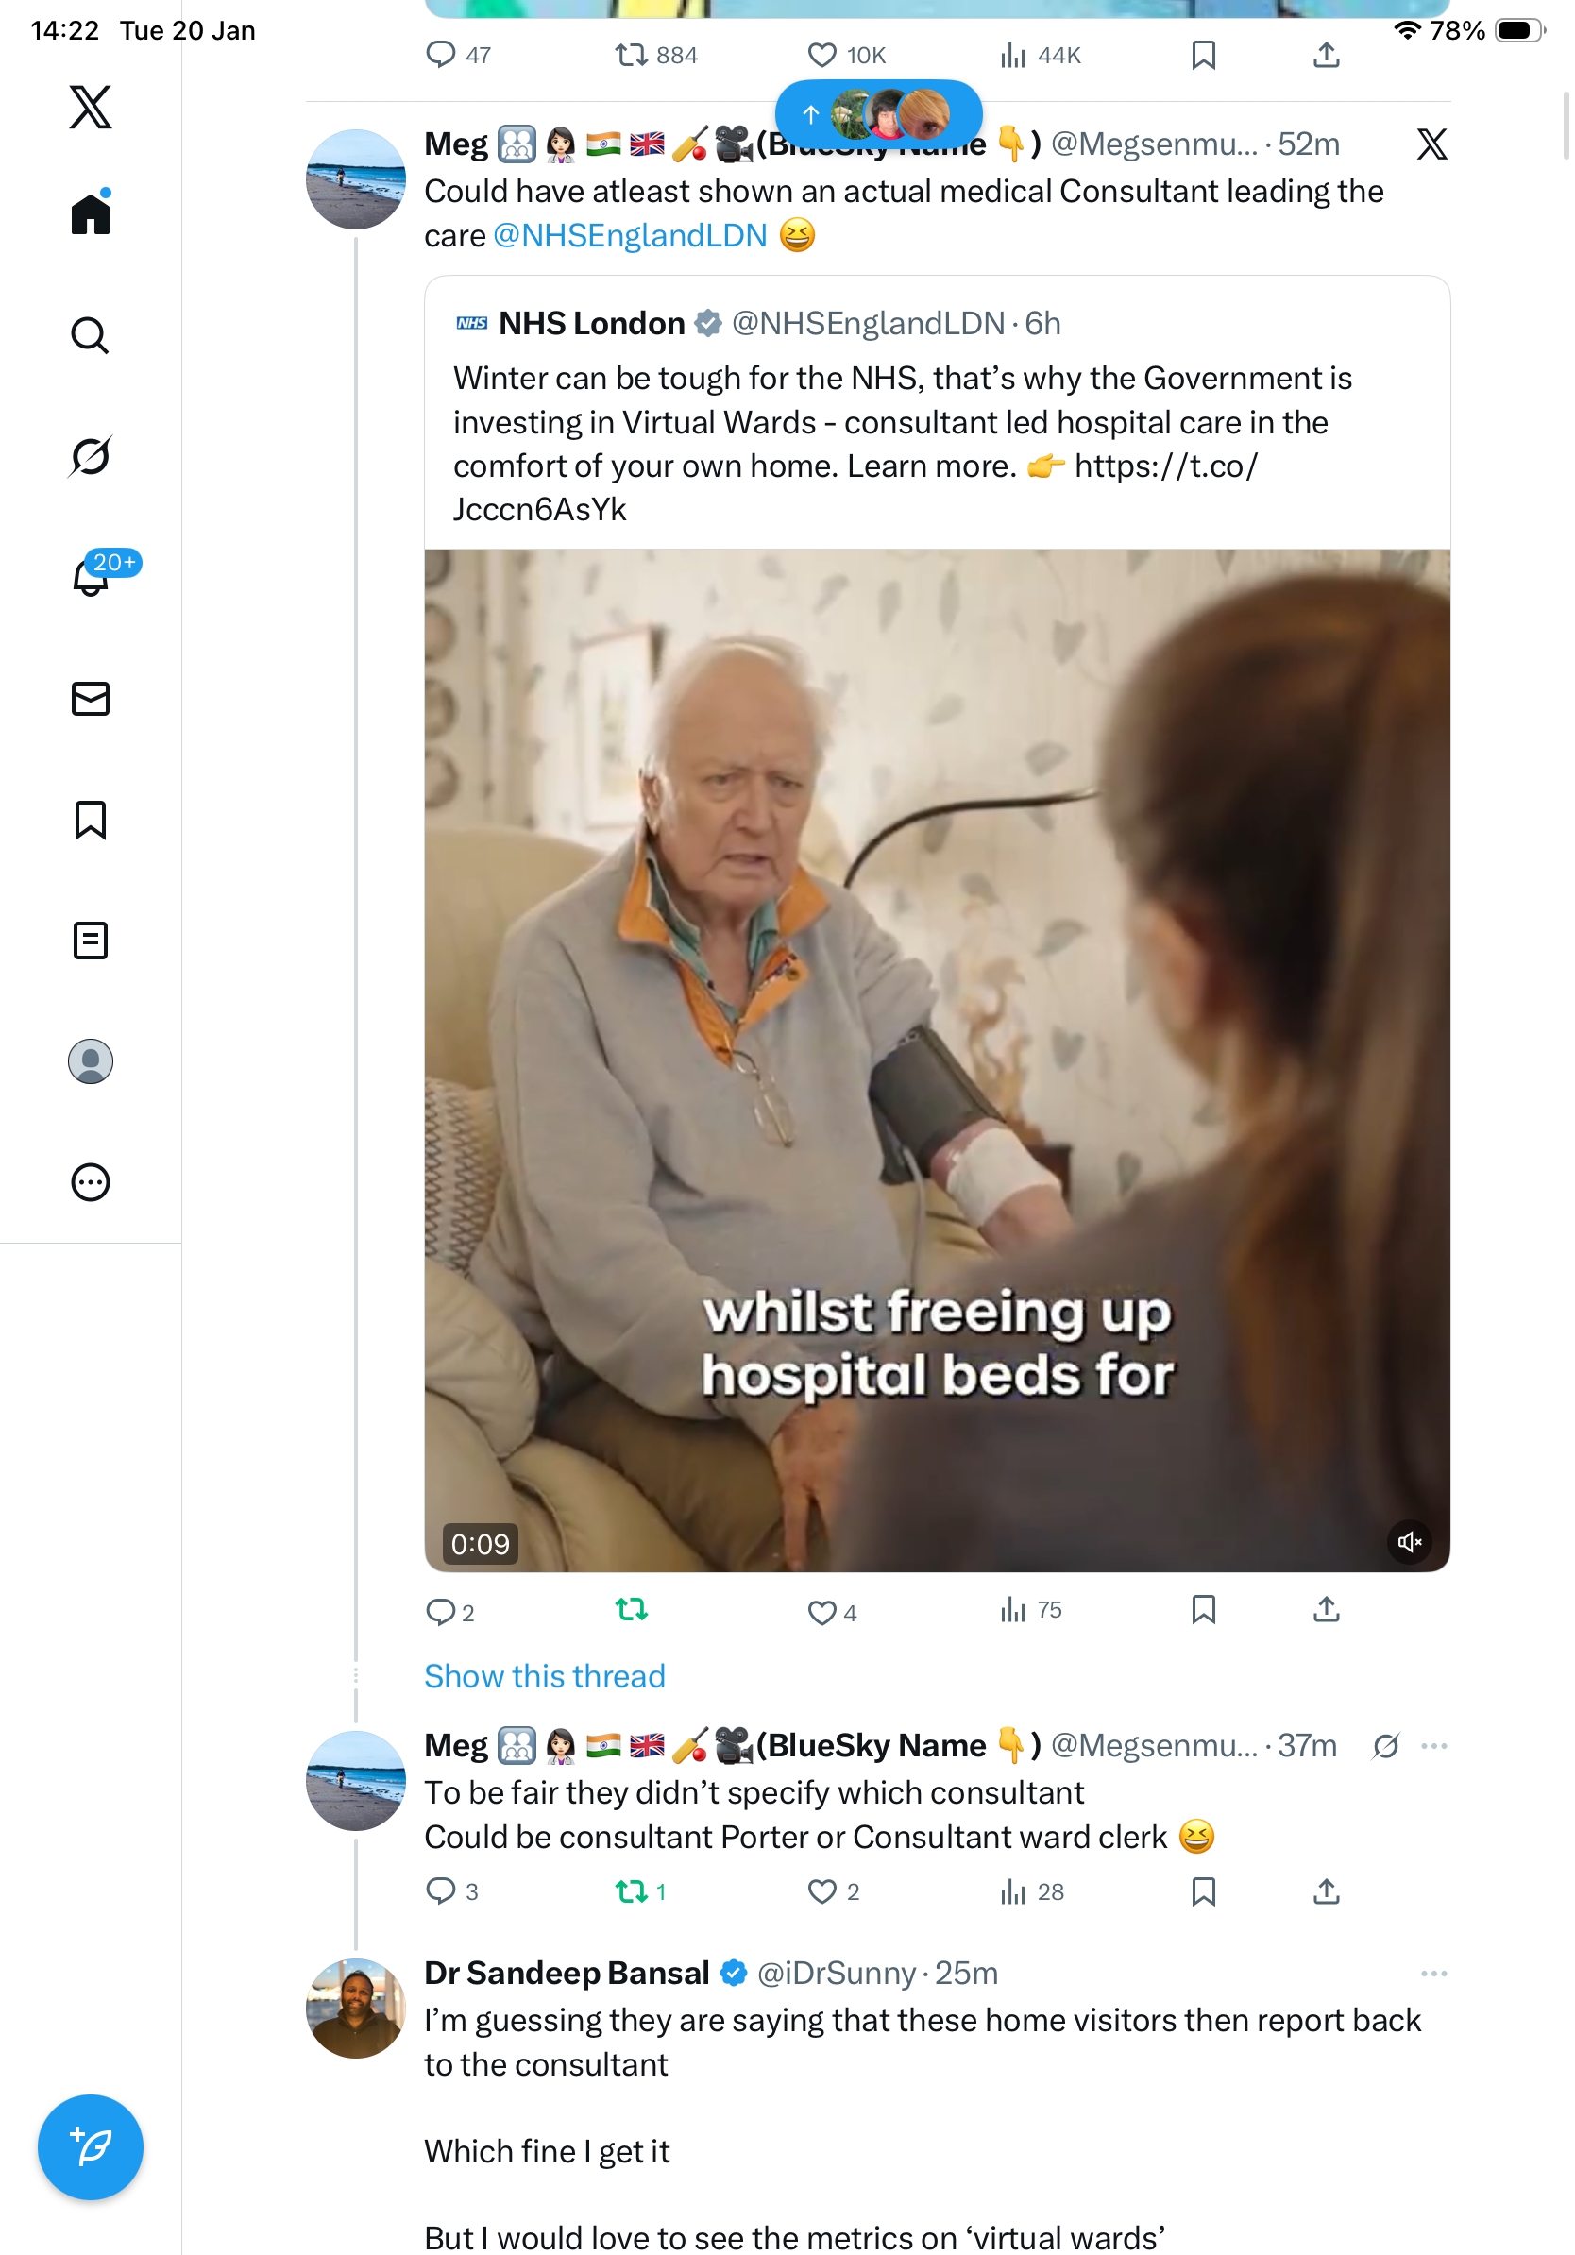Open Lists icon in sidebar

(x=91, y=940)
